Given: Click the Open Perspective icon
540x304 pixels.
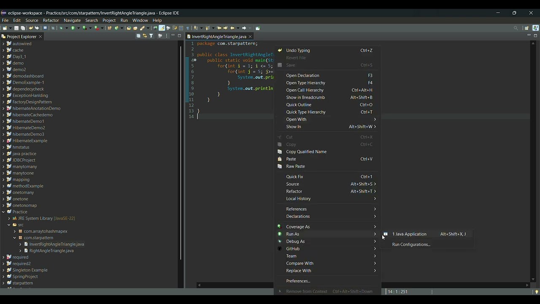Looking at the screenshot, I should click(x=527, y=28).
